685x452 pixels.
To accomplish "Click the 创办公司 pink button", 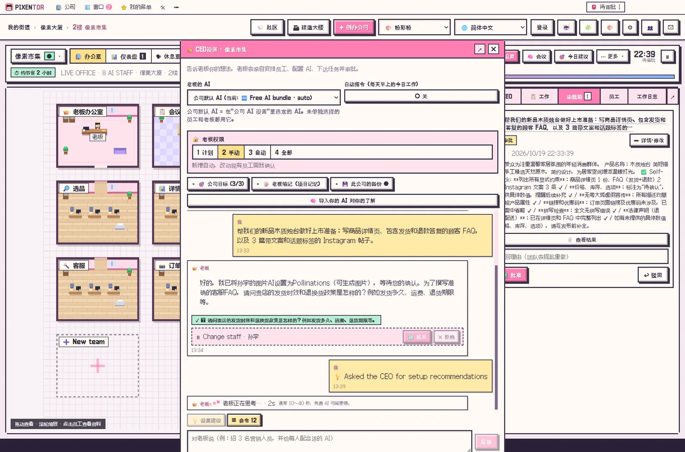I will point(354,27).
